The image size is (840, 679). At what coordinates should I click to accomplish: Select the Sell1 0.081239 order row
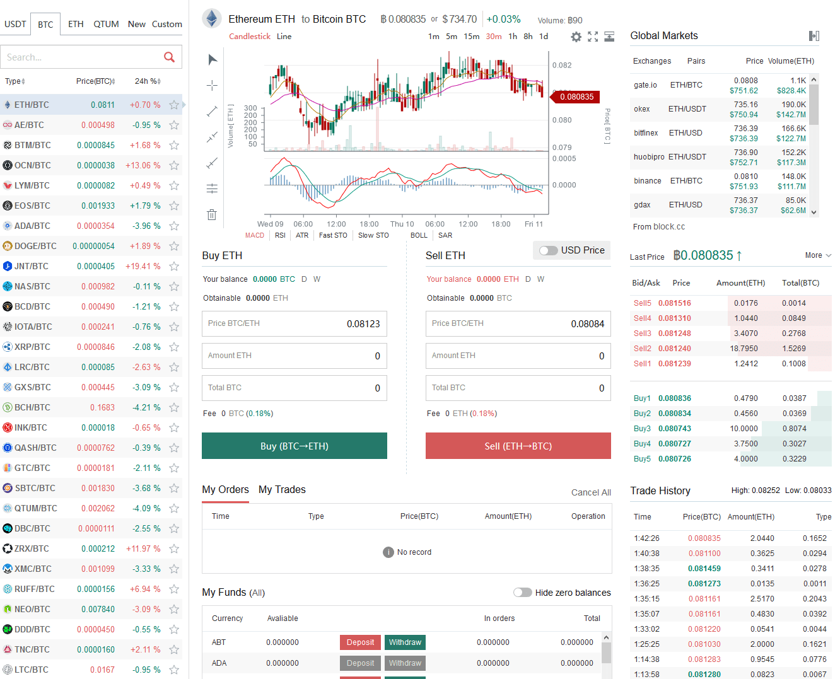pos(731,364)
